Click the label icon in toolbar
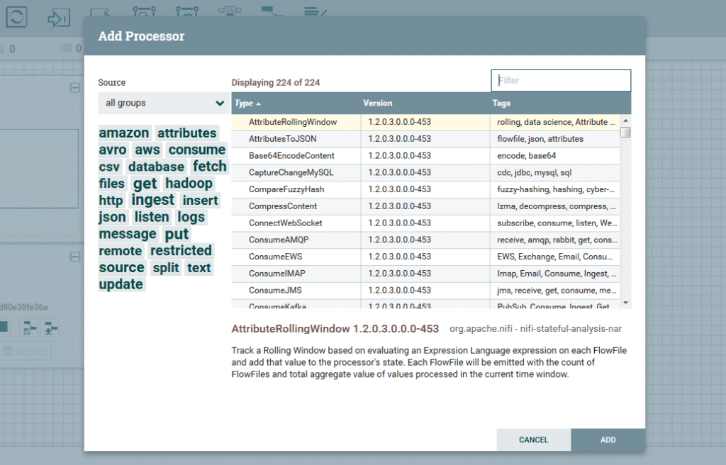726x465 pixels. pos(314,12)
